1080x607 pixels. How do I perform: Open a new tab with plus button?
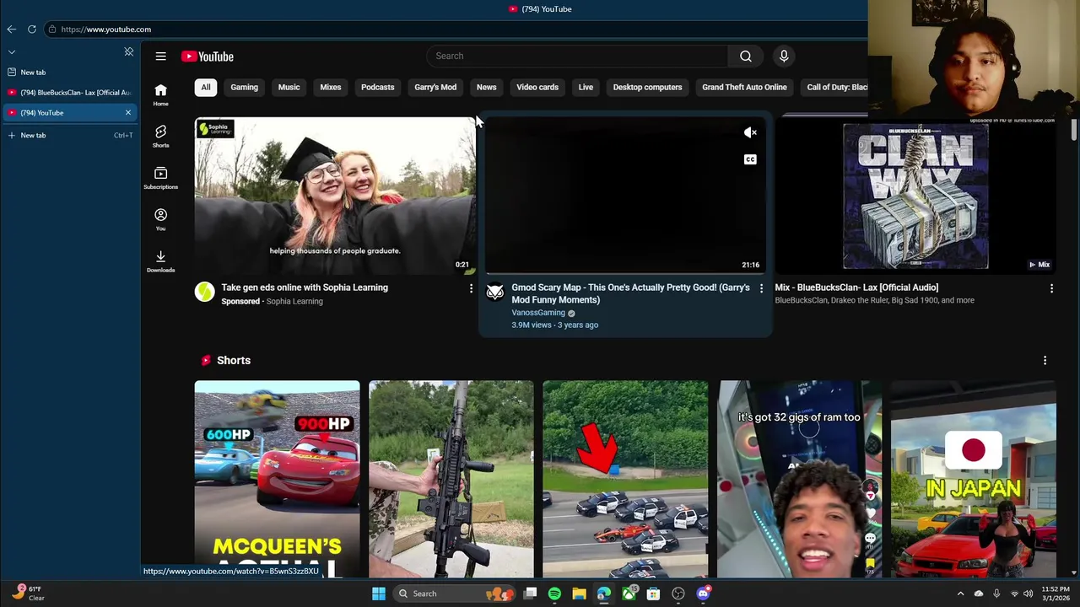(70, 135)
